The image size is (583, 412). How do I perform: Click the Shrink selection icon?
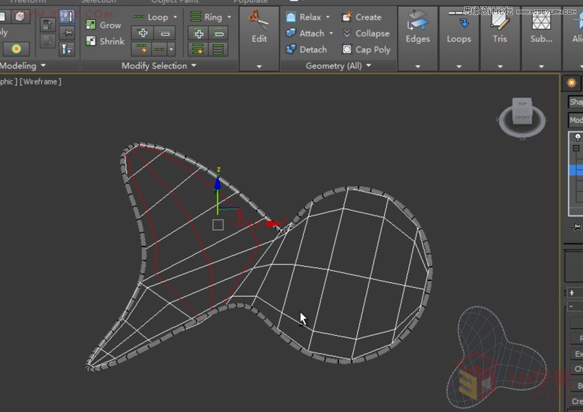(91, 41)
